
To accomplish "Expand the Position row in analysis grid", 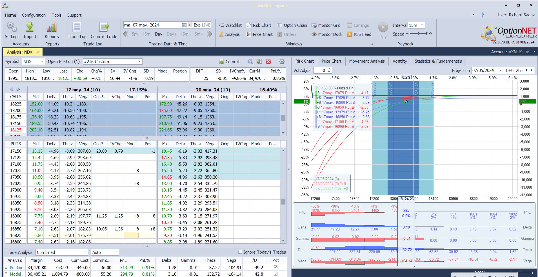I will 6,267.
